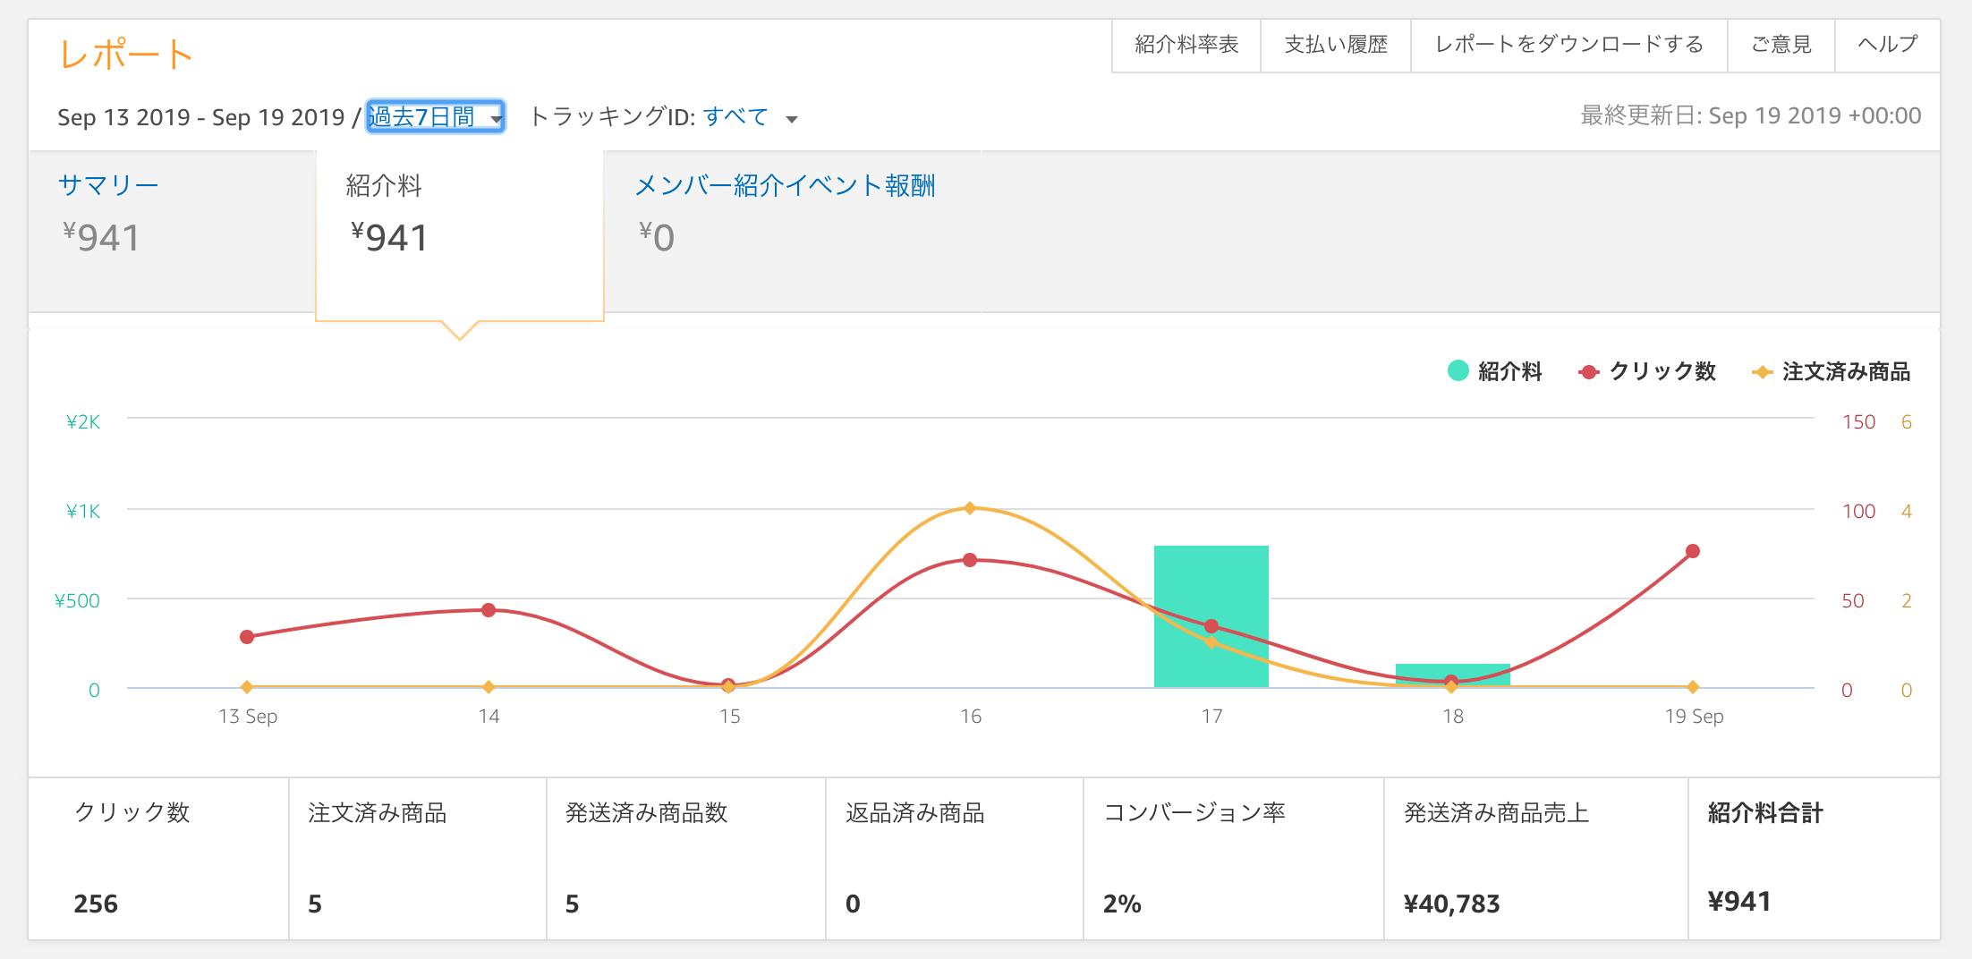This screenshot has height=959, width=1972.
Task: Toggle the 紹介料 legend circle icon
Action: pyautogui.click(x=1458, y=370)
